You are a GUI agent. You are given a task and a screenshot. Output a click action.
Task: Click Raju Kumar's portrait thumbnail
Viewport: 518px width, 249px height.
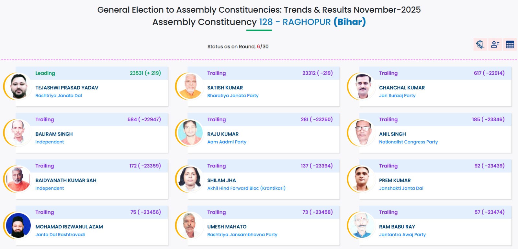pos(190,133)
